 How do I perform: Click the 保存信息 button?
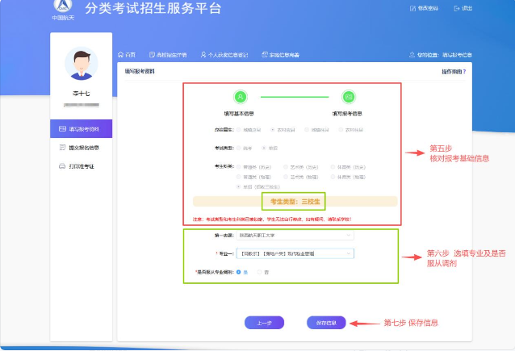(326, 323)
